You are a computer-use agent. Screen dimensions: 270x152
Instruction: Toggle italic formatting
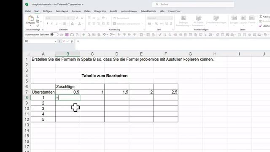coord(52,24)
